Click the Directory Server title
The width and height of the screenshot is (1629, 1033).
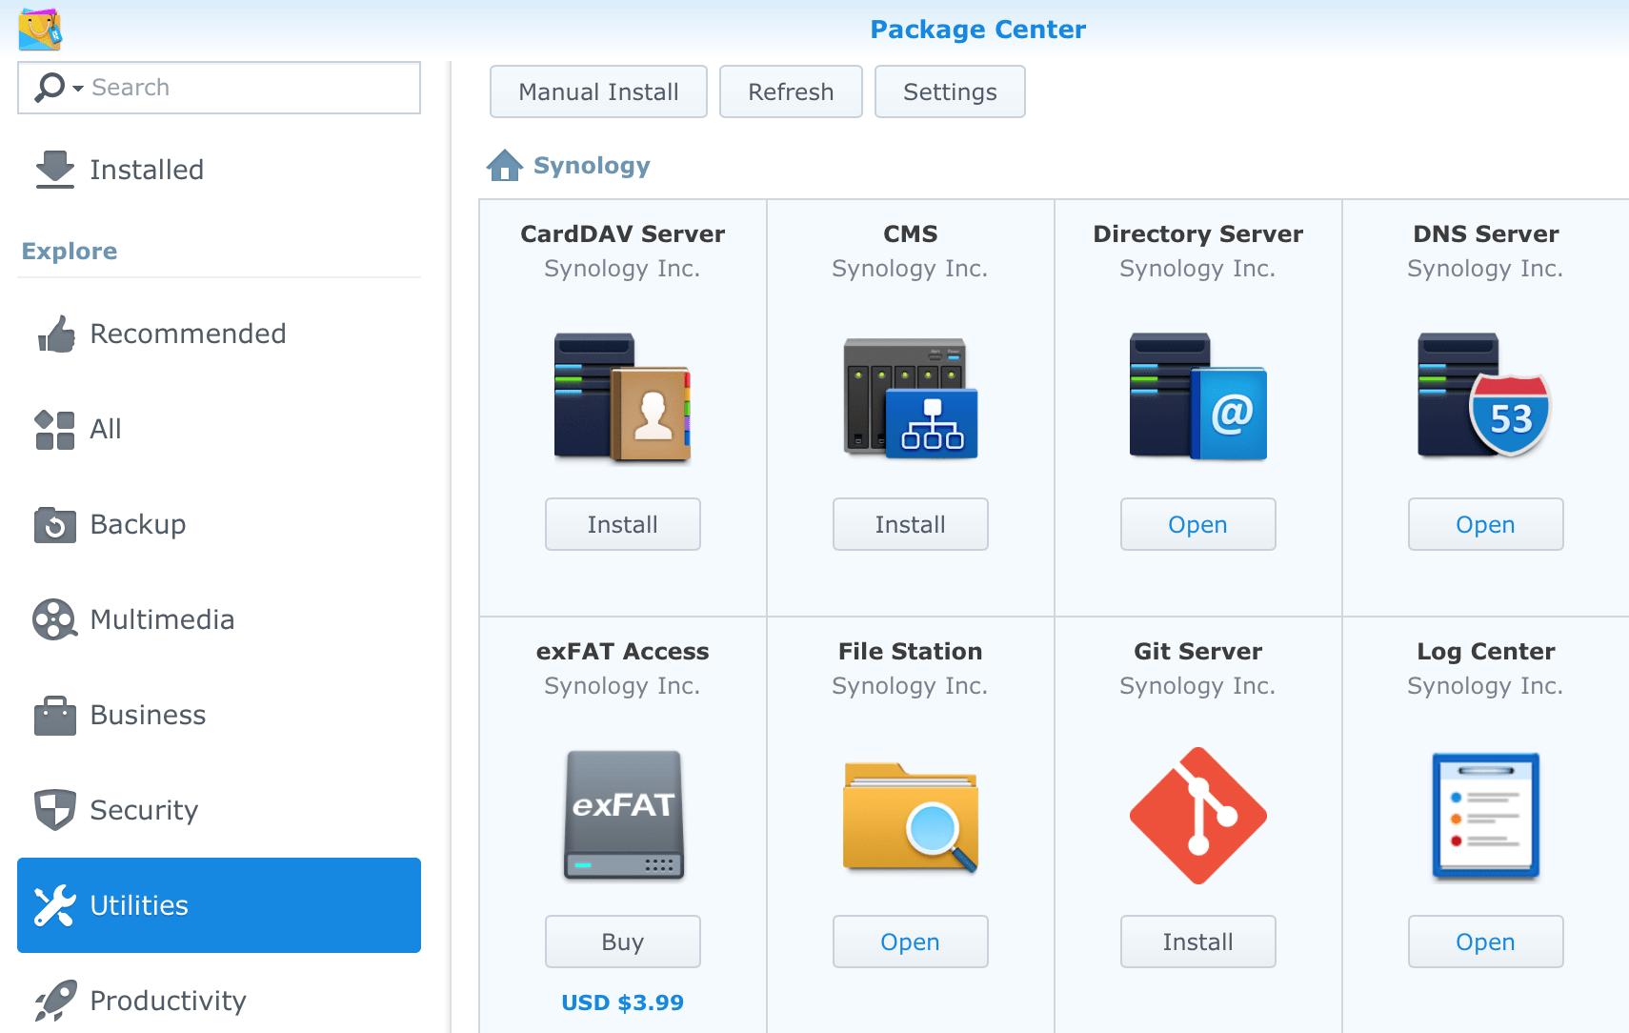pyautogui.click(x=1198, y=233)
